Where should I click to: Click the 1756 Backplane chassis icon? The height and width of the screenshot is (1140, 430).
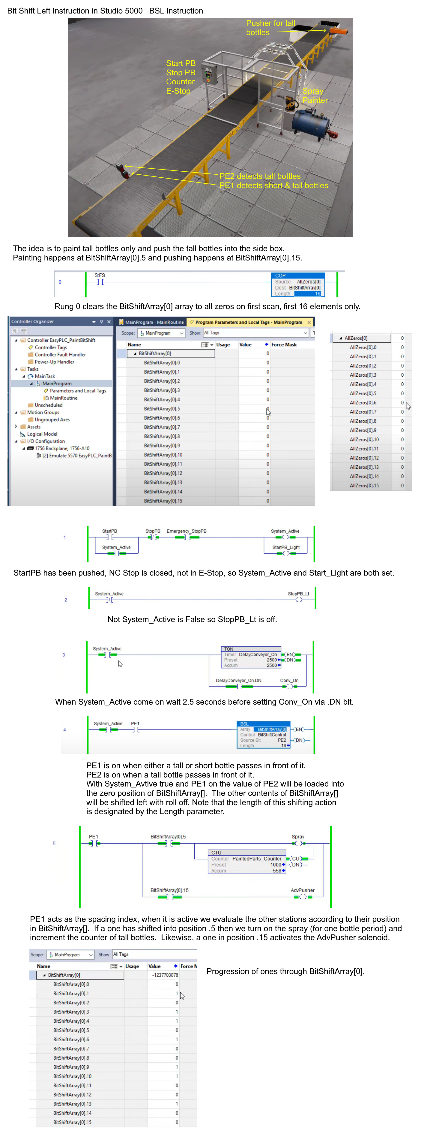pyautogui.click(x=31, y=448)
